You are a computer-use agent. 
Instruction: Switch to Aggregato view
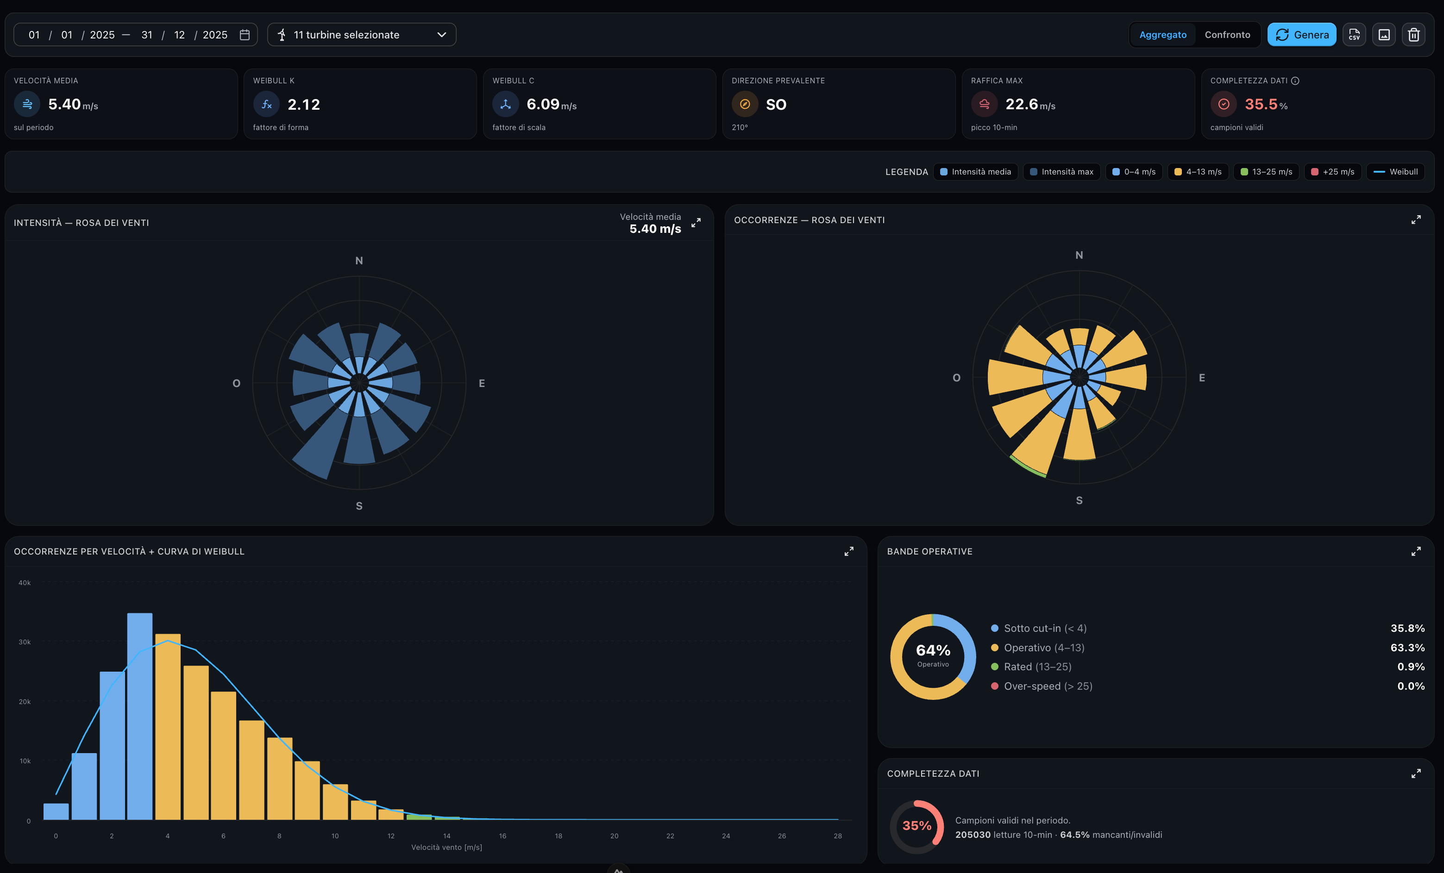(1163, 35)
